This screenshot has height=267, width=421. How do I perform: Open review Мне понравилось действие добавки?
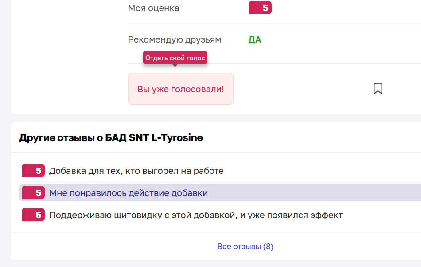pos(129,193)
